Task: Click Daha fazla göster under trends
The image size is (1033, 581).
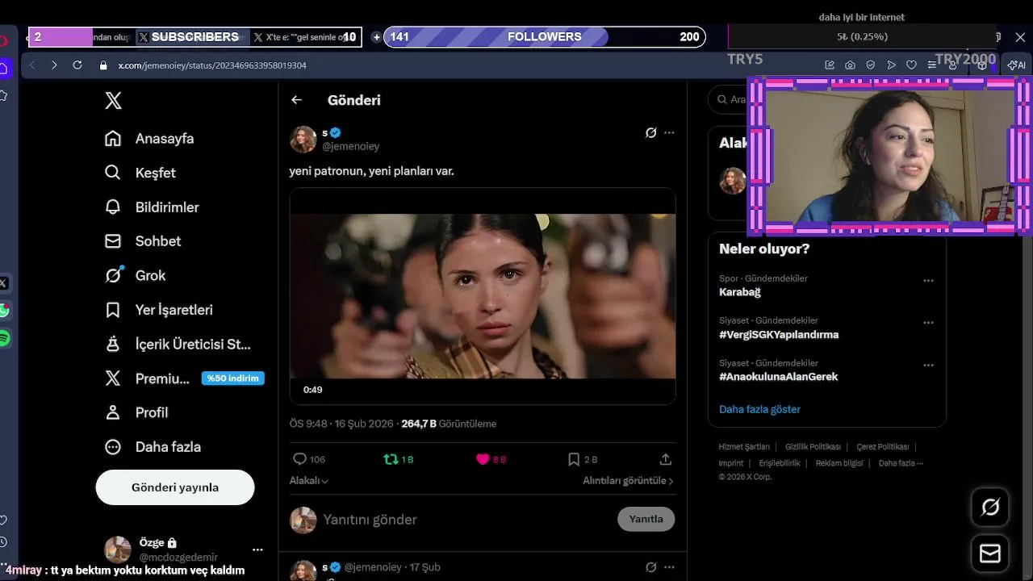Action: [759, 409]
